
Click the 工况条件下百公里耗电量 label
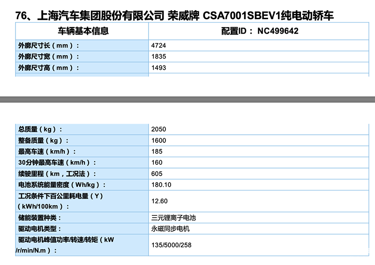60,196
